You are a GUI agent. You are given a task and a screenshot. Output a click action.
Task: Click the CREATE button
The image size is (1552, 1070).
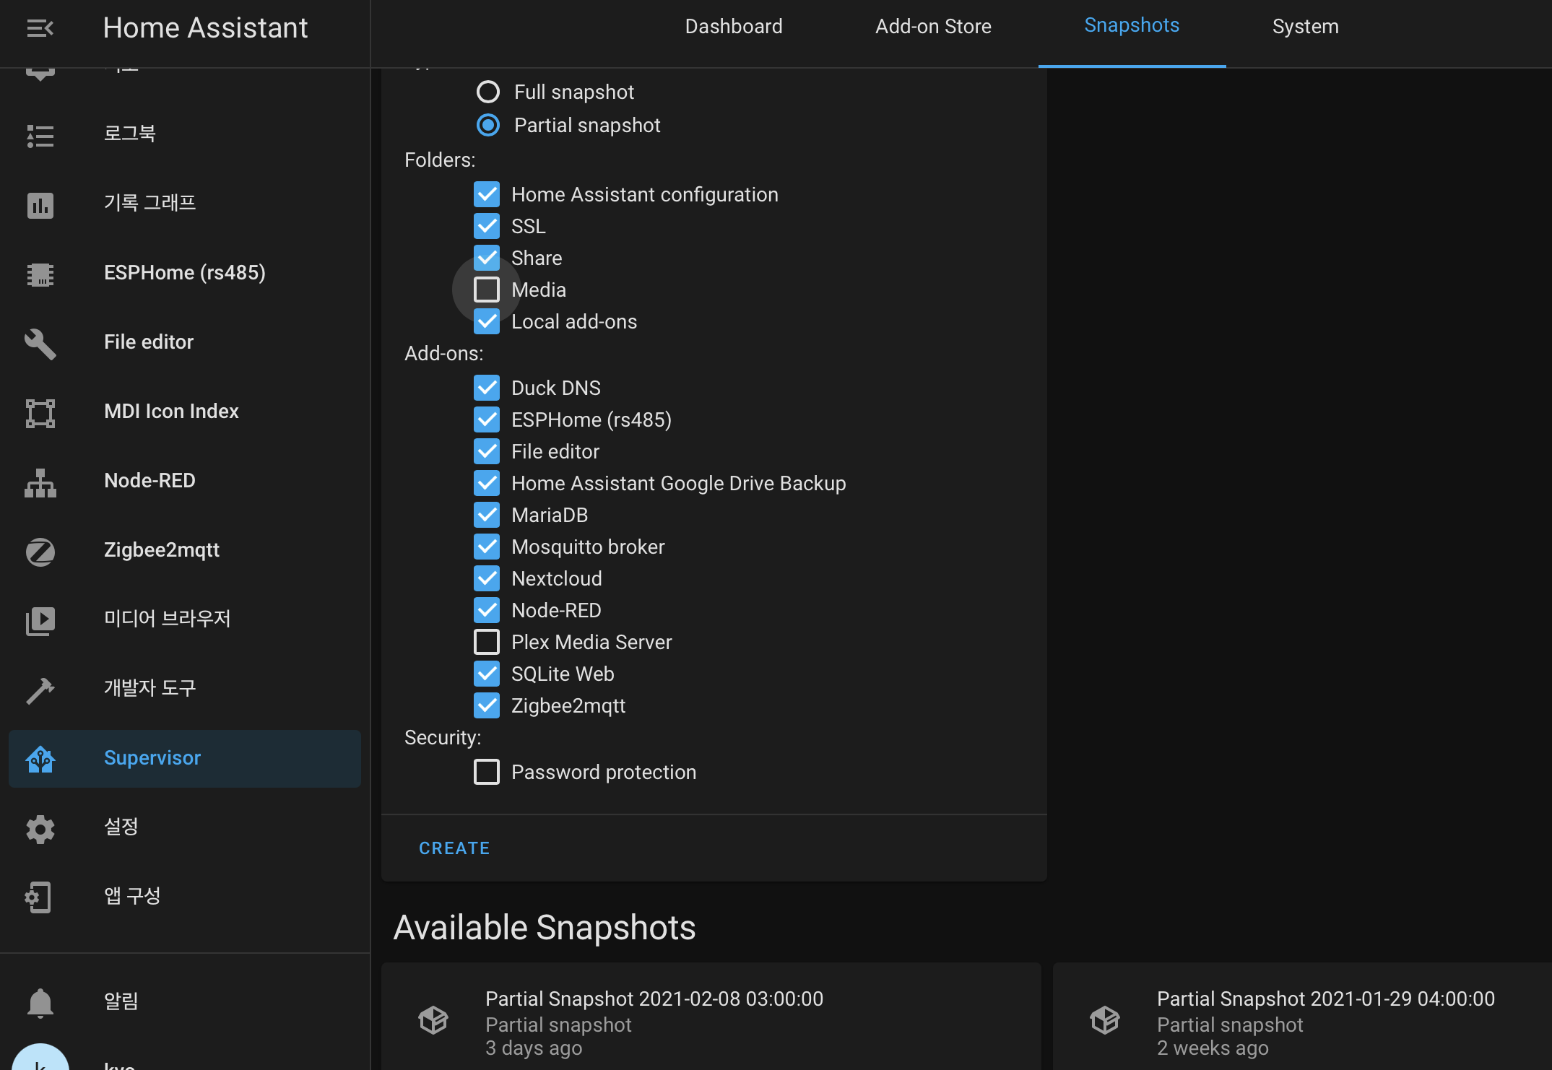[x=454, y=848]
